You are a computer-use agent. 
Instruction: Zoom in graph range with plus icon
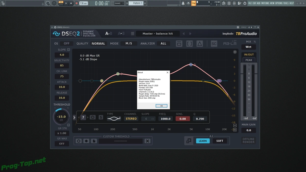(235, 130)
